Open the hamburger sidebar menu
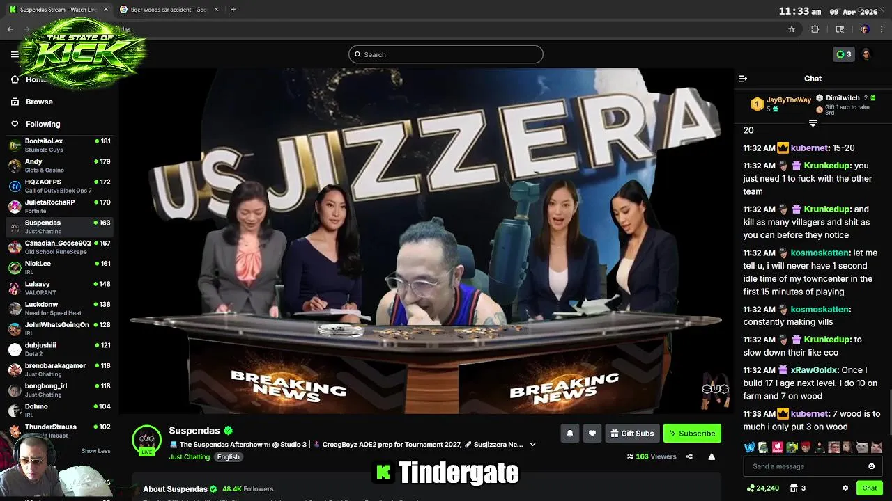The image size is (892, 501). tap(15, 54)
